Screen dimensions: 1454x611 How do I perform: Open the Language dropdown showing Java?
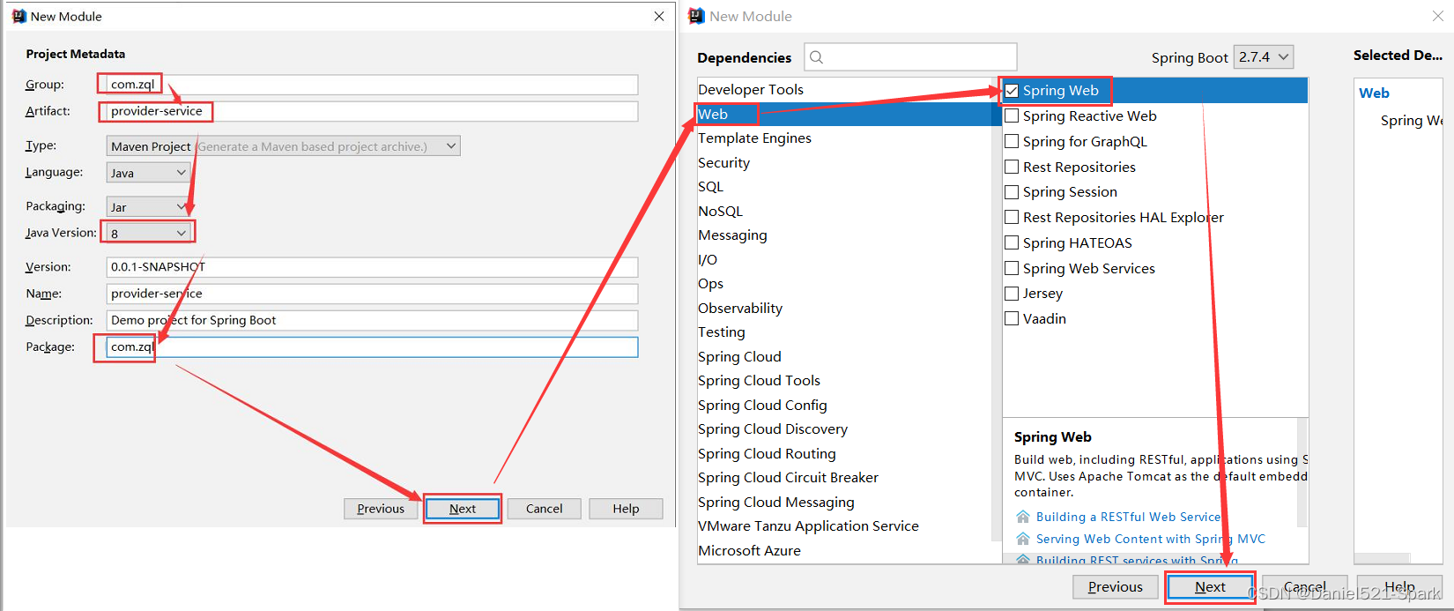coord(148,173)
